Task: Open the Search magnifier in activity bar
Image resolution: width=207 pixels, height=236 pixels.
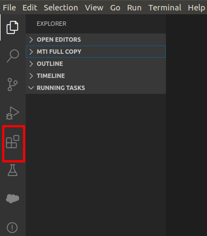Action: tap(13, 56)
